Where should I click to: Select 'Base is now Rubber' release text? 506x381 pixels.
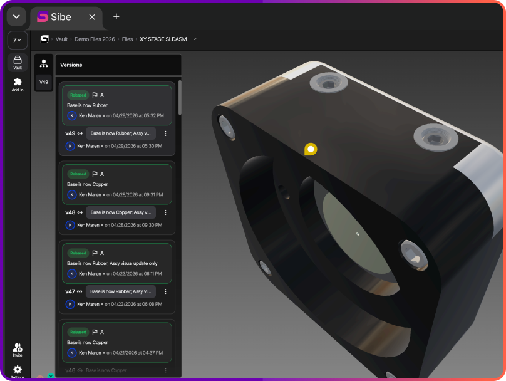87,105
